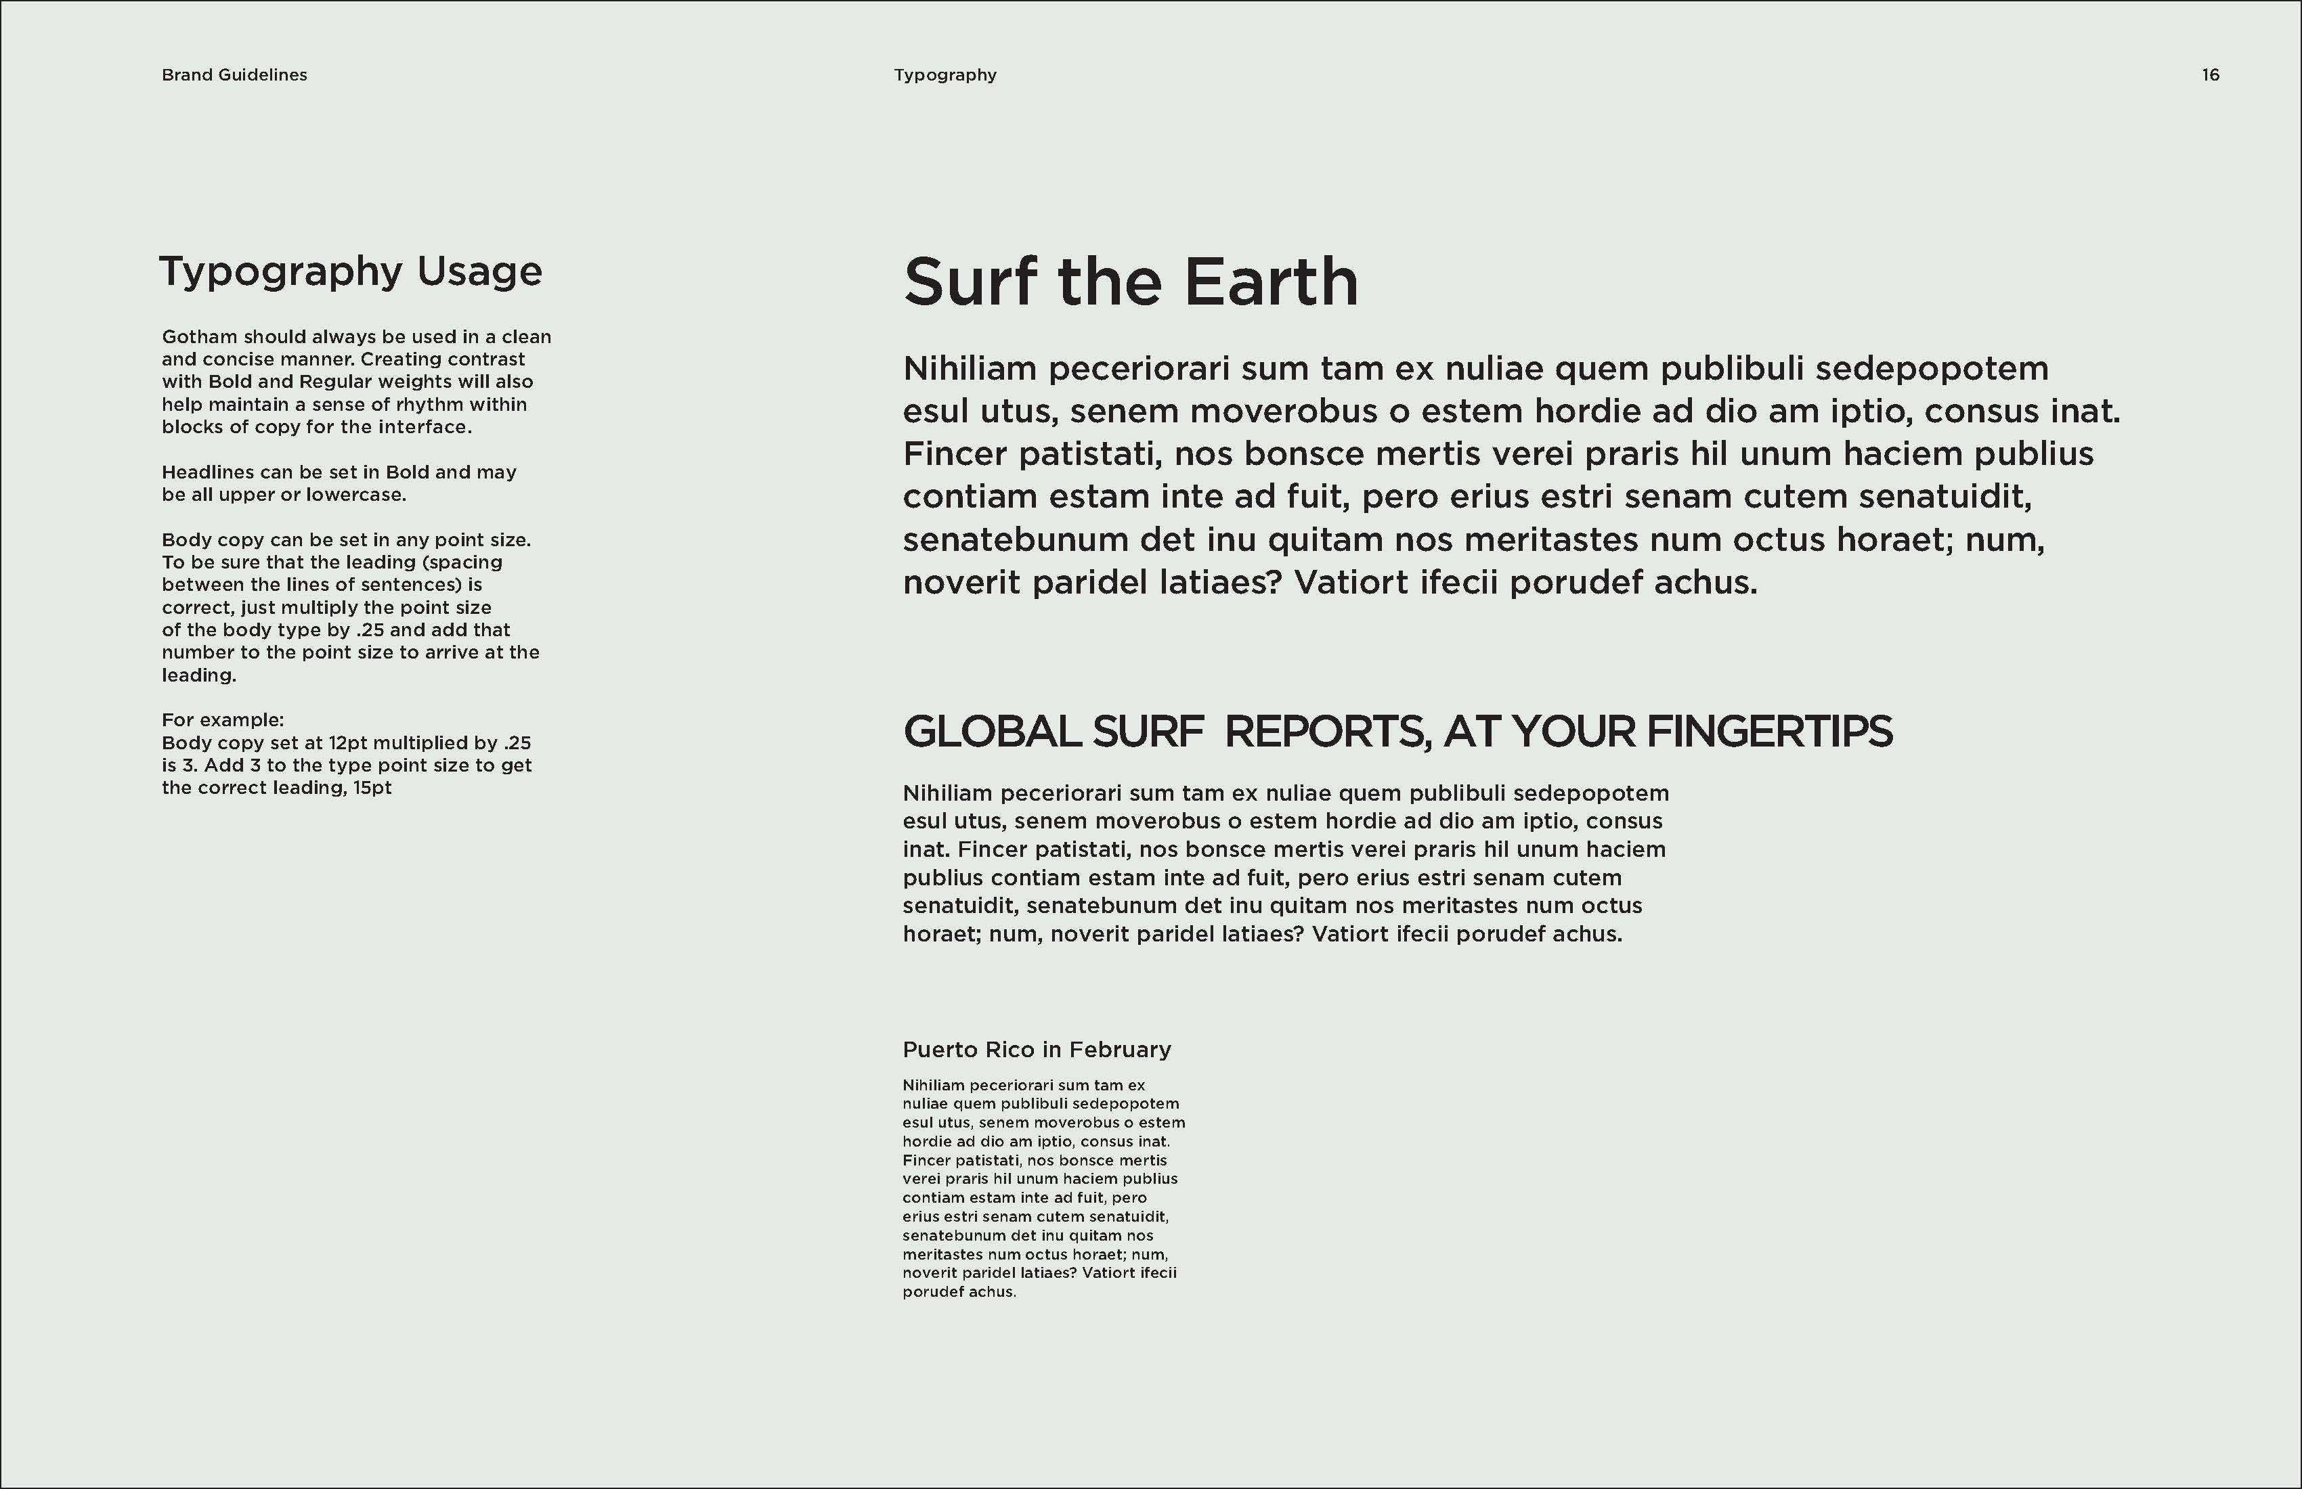Click the text 'Body copy set at 12pt multiplied'
The image size is (2302, 1489).
point(346,765)
